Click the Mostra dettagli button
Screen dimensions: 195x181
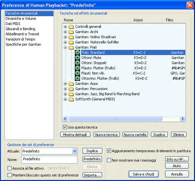[75, 134]
